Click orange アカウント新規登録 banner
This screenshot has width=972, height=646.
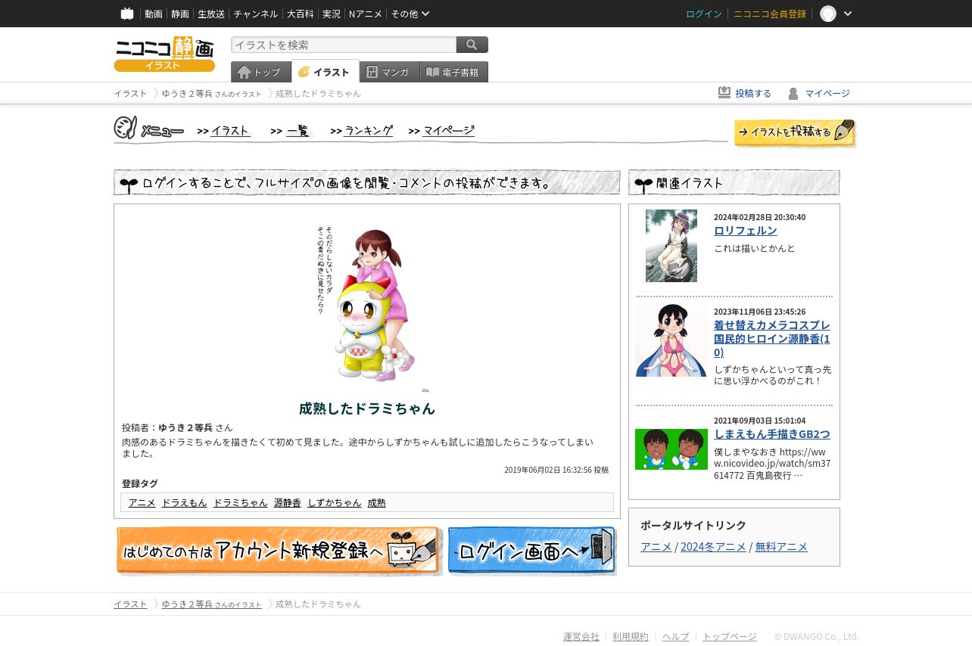click(279, 551)
